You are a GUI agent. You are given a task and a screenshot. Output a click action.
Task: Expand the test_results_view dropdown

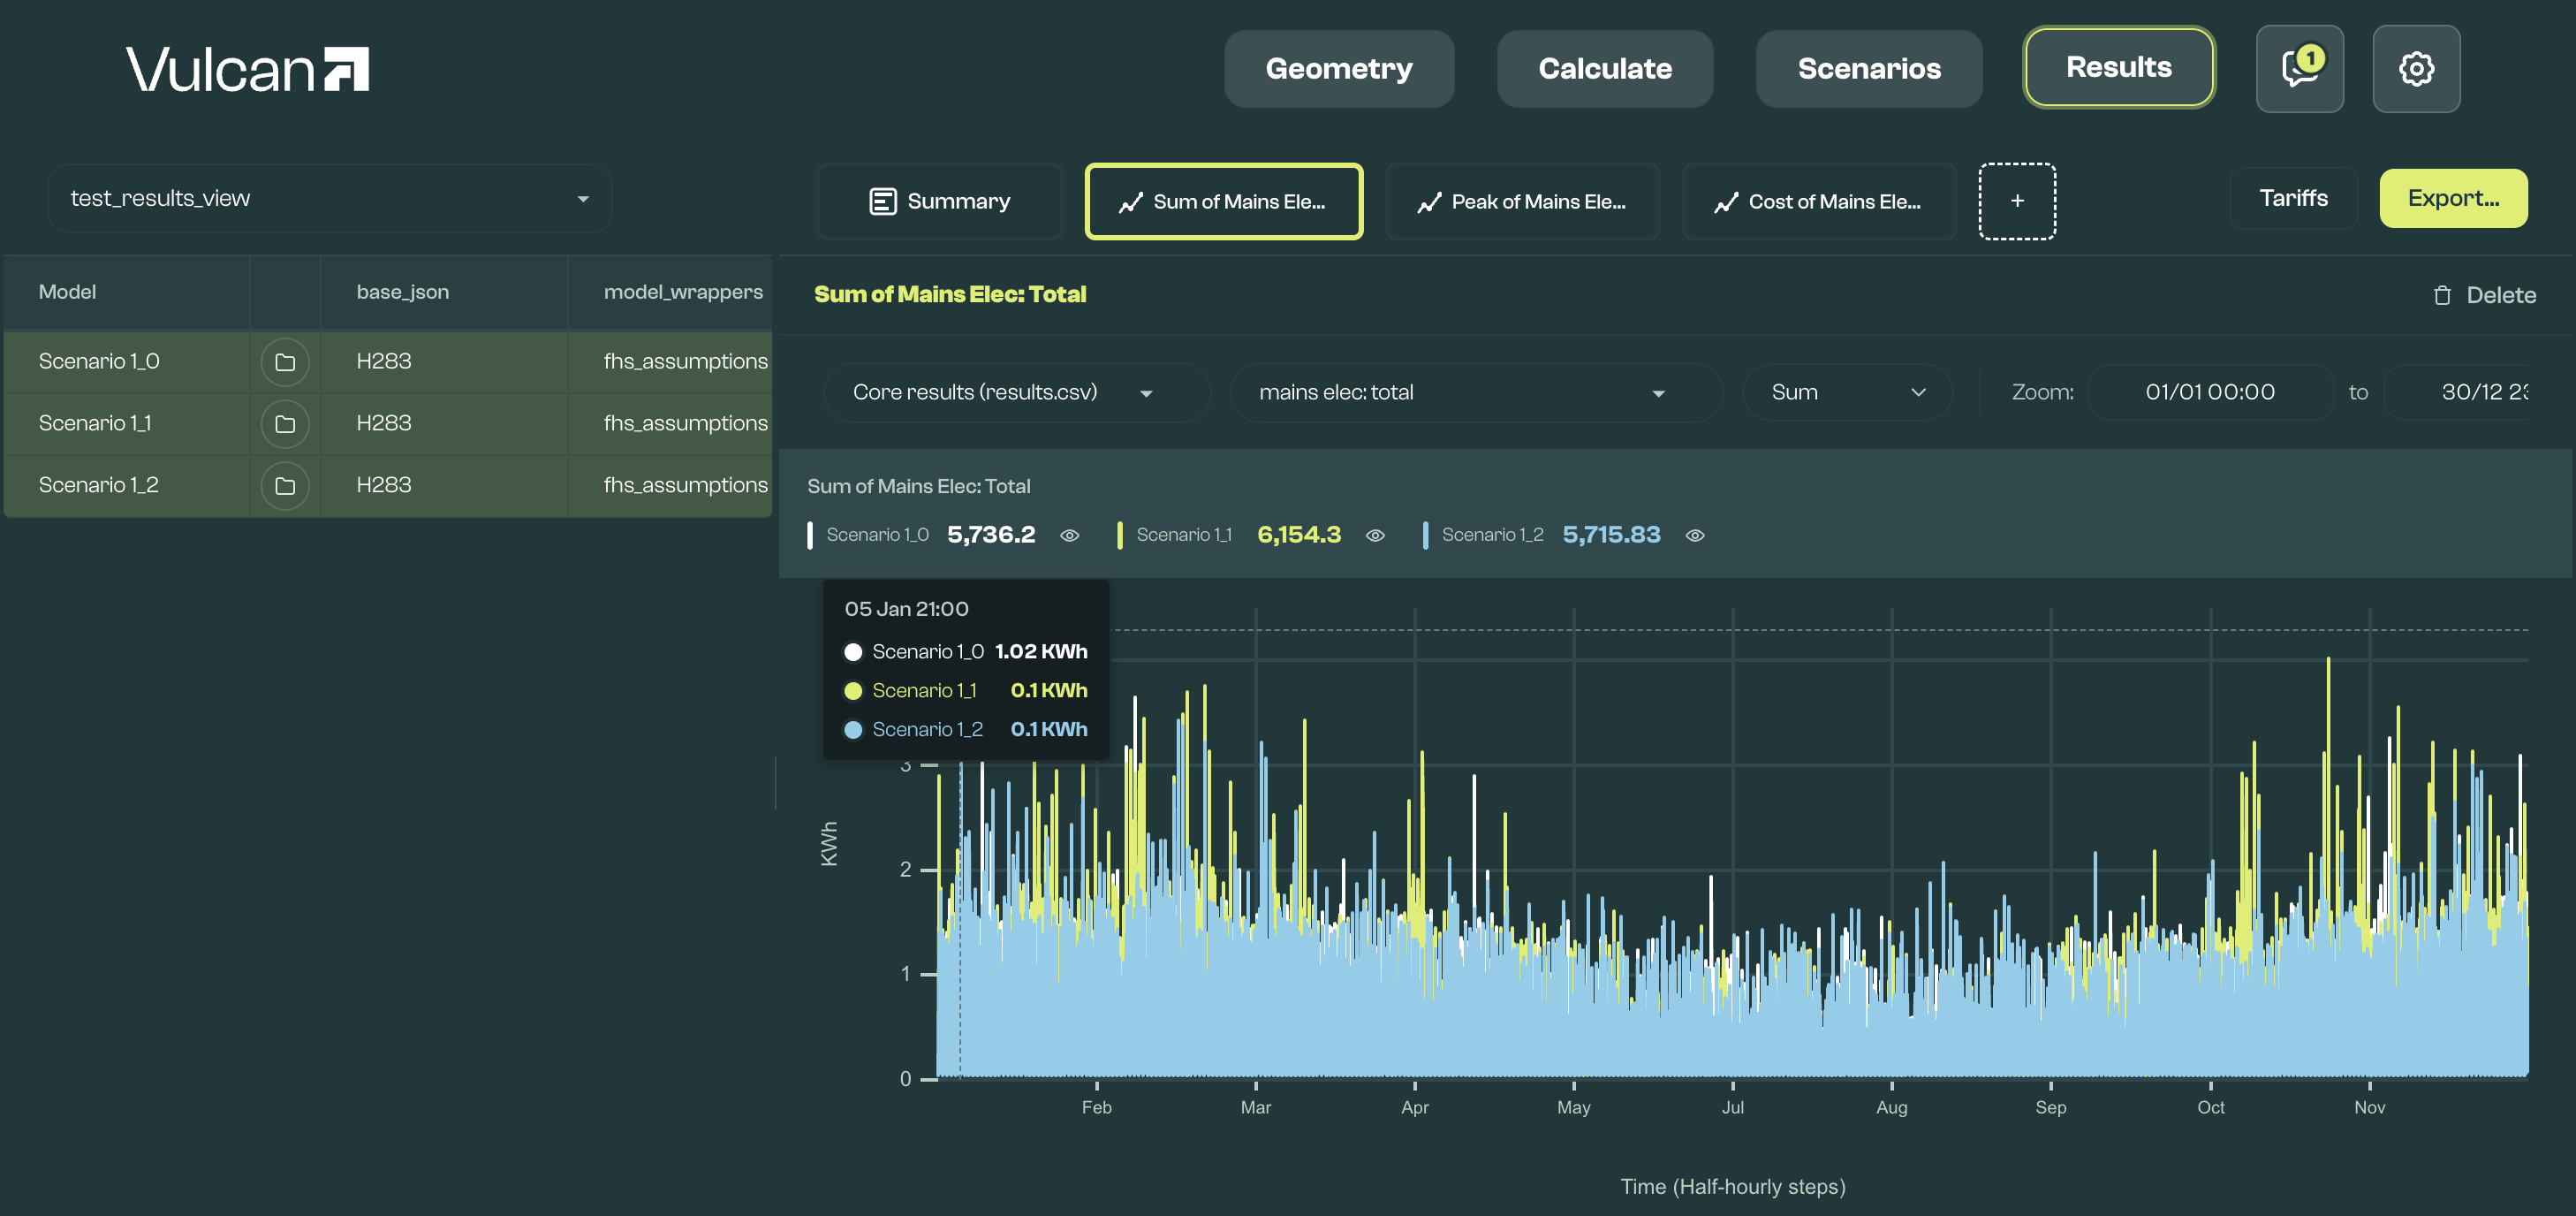pyautogui.click(x=330, y=198)
